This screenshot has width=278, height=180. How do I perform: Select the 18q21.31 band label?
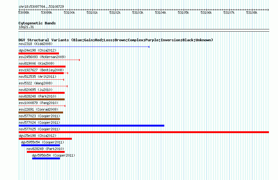tap(26, 27)
